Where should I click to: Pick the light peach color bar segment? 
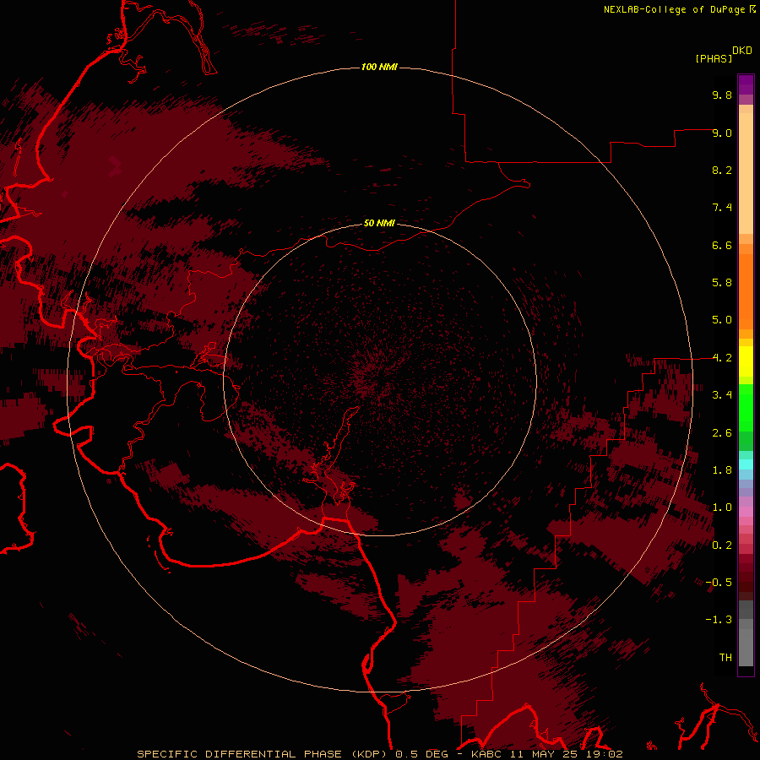coord(746,174)
